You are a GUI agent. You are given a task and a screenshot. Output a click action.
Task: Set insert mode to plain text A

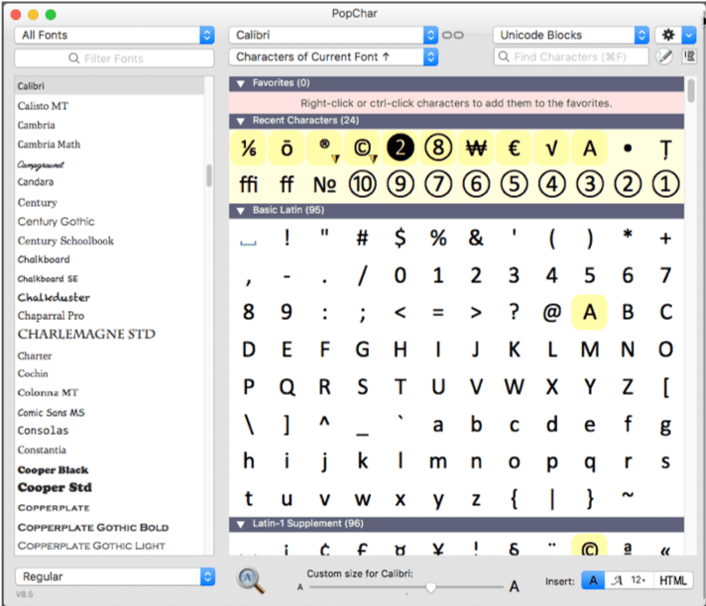click(593, 580)
